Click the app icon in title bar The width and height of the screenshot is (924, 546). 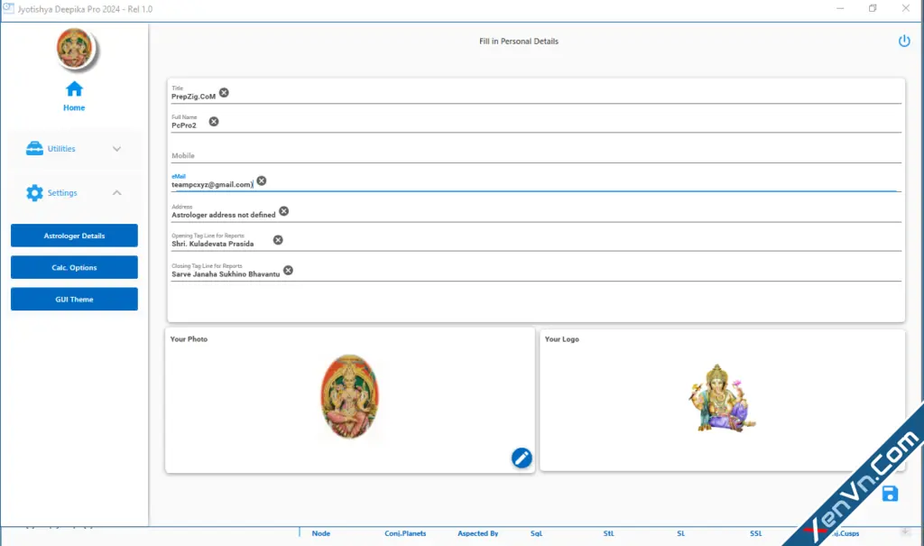click(x=8, y=9)
